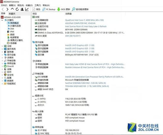Select IPMI in the tree
The height and width of the screenshot is (135, 163).
[x=11, y=31]
